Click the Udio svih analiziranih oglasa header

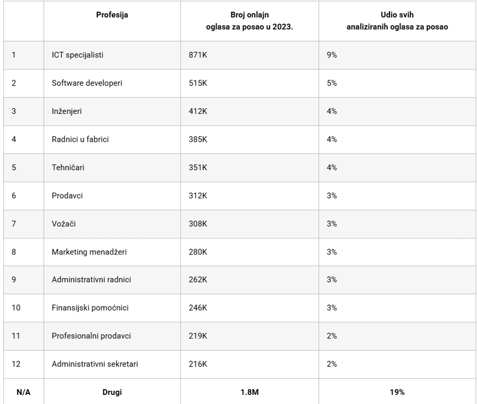click(397, 21)
